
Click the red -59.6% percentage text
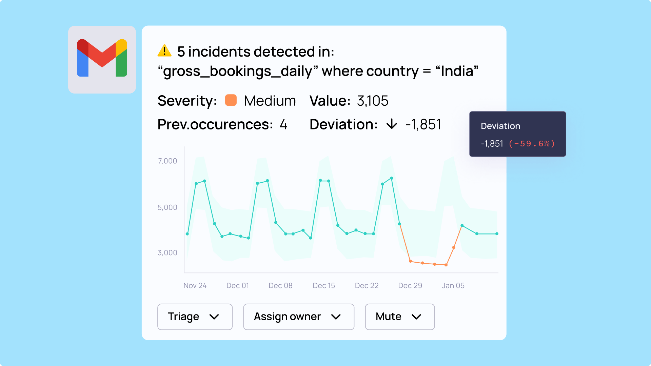click(x=531, y=144)
